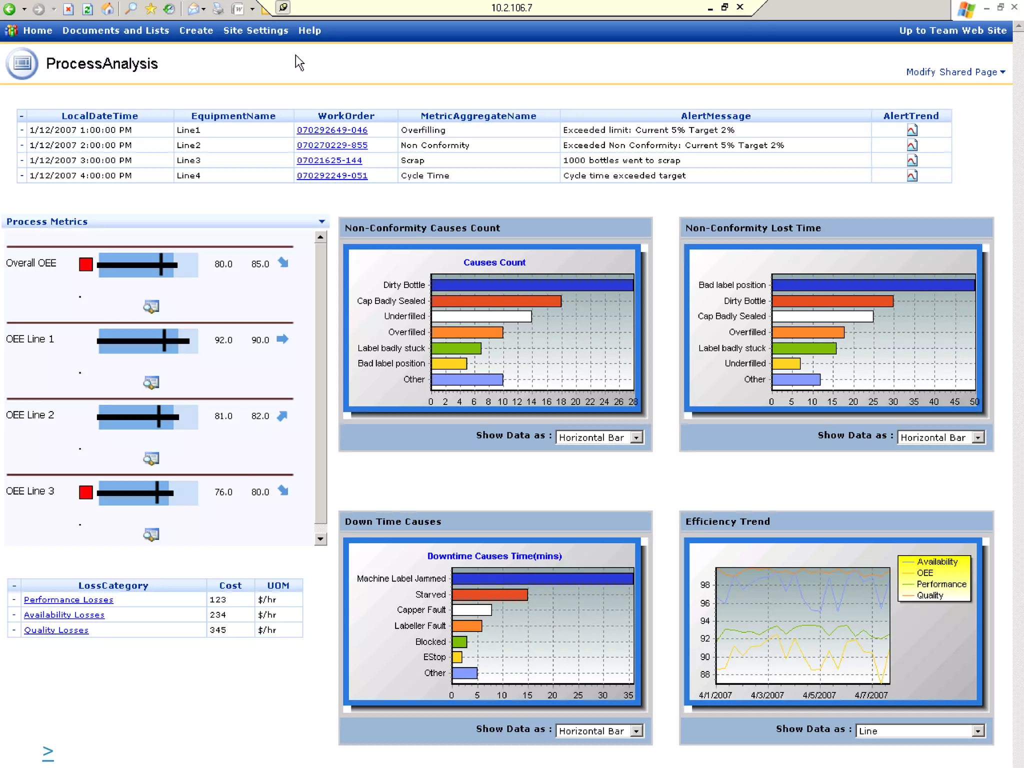Open work order 070292649-046
This screenshot has width=1024, height=768.
tap(332, 130)
